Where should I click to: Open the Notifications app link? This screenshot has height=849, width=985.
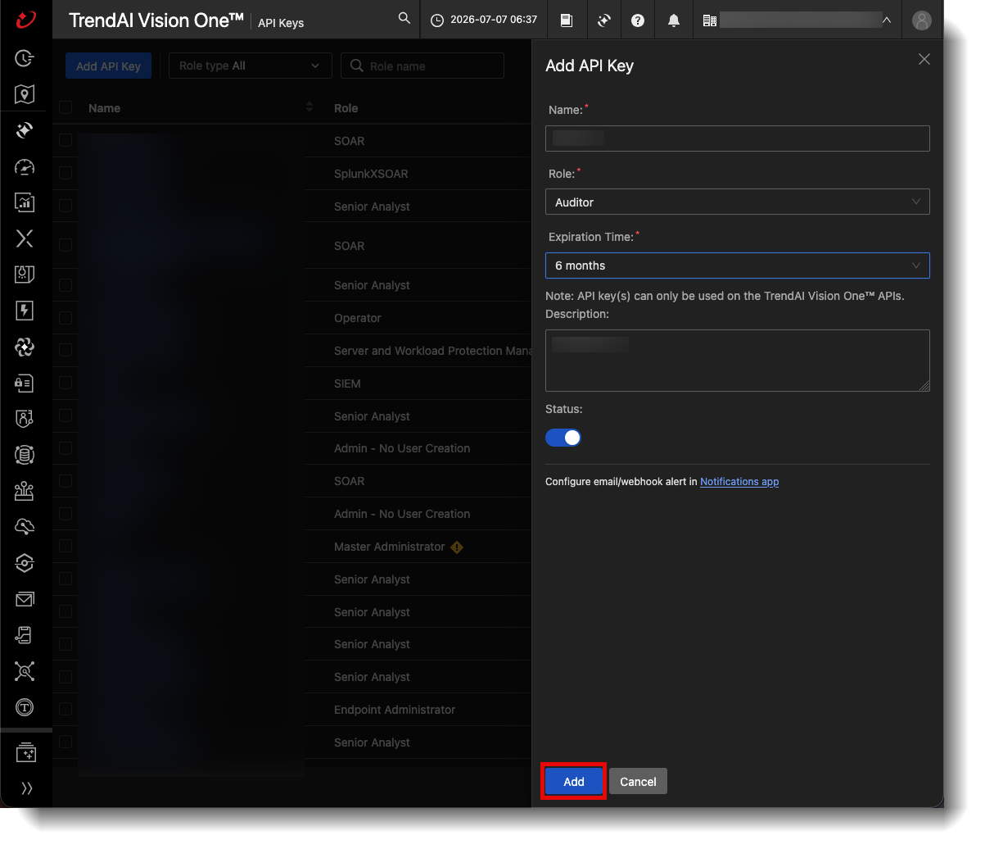pos(739,482)
